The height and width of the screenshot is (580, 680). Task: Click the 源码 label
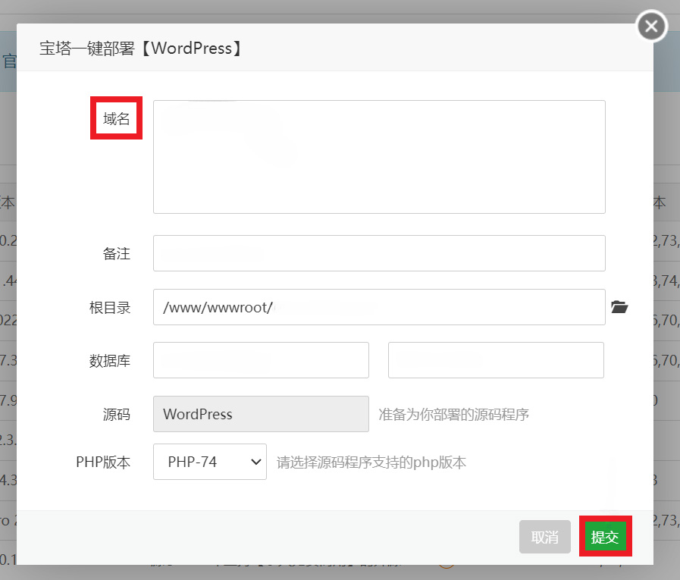(116, 414)
